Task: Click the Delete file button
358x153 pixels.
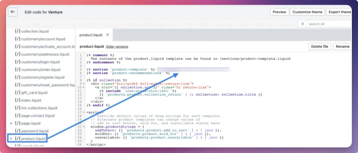Action: click(x=320, y=47)
